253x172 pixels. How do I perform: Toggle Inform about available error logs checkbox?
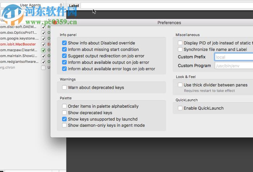64,69
